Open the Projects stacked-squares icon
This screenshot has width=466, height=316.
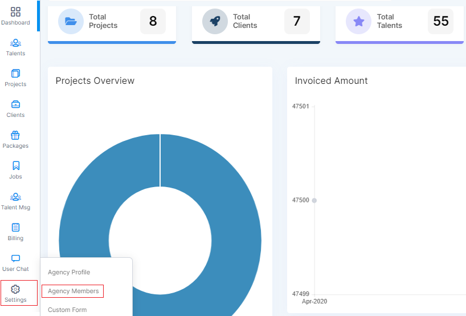click(15, 74)
